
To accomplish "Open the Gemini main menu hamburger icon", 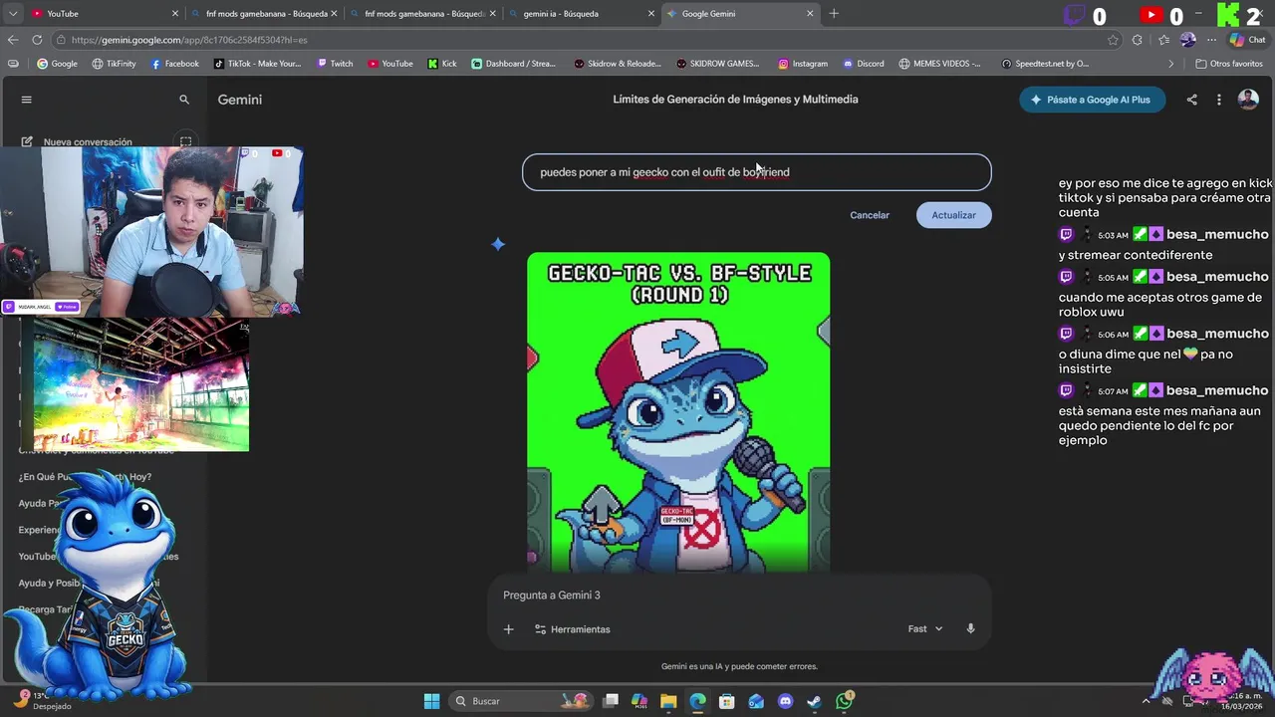I will click(27, 100).
